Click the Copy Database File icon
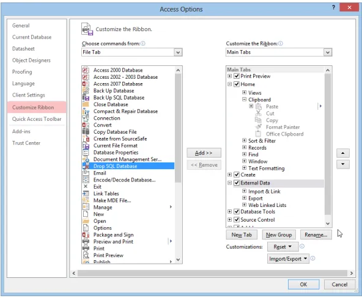 [x=86, y=132]
